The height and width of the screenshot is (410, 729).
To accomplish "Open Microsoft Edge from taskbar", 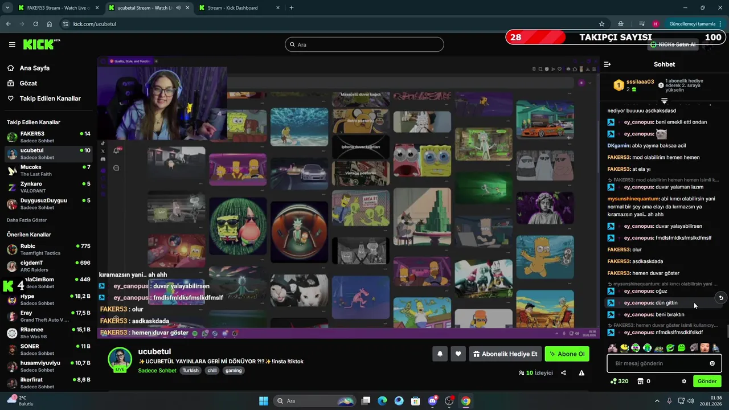I will [x=382, y=401].
